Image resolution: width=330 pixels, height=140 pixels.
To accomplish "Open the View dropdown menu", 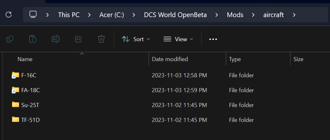I will point(178,39).
